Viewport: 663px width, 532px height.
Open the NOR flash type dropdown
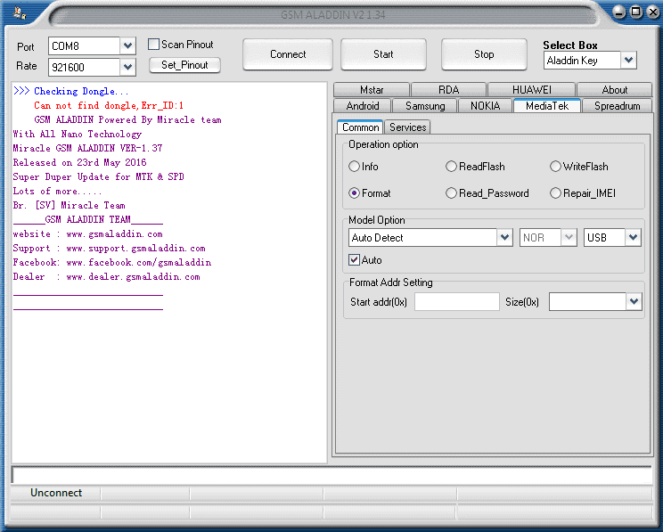[x=569, y=237]
